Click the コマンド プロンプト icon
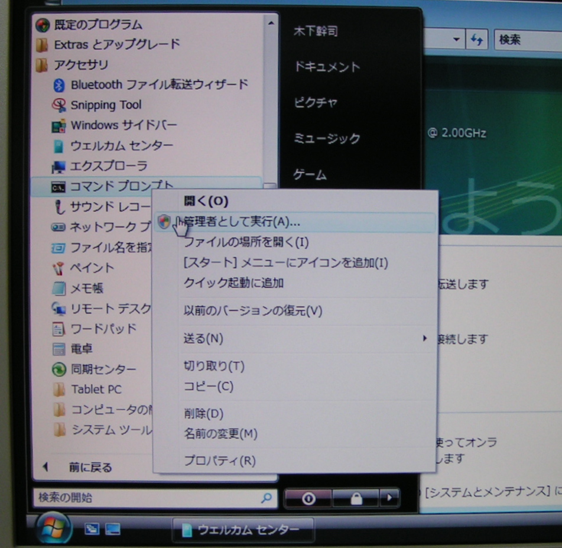Viewport: 562px width, 548px height. [58, 187]
